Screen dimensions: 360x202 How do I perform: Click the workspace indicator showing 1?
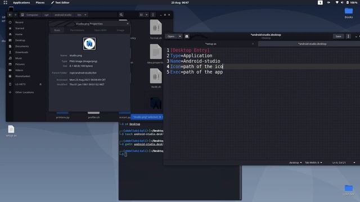click(320, 2)
